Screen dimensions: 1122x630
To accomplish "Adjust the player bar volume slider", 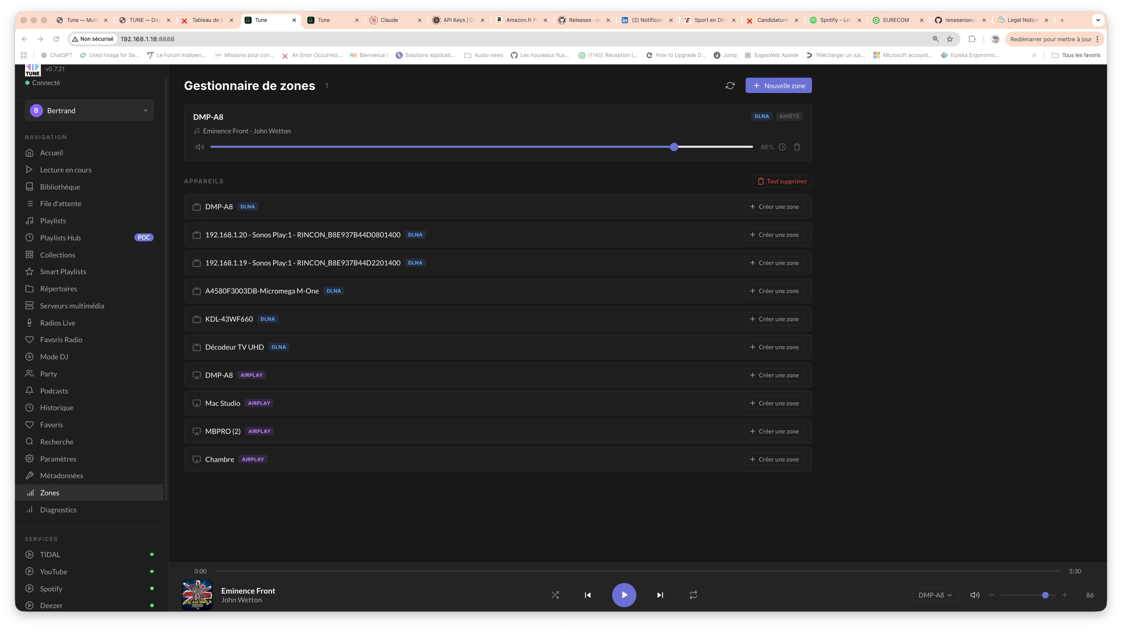I will (1028, 595).
